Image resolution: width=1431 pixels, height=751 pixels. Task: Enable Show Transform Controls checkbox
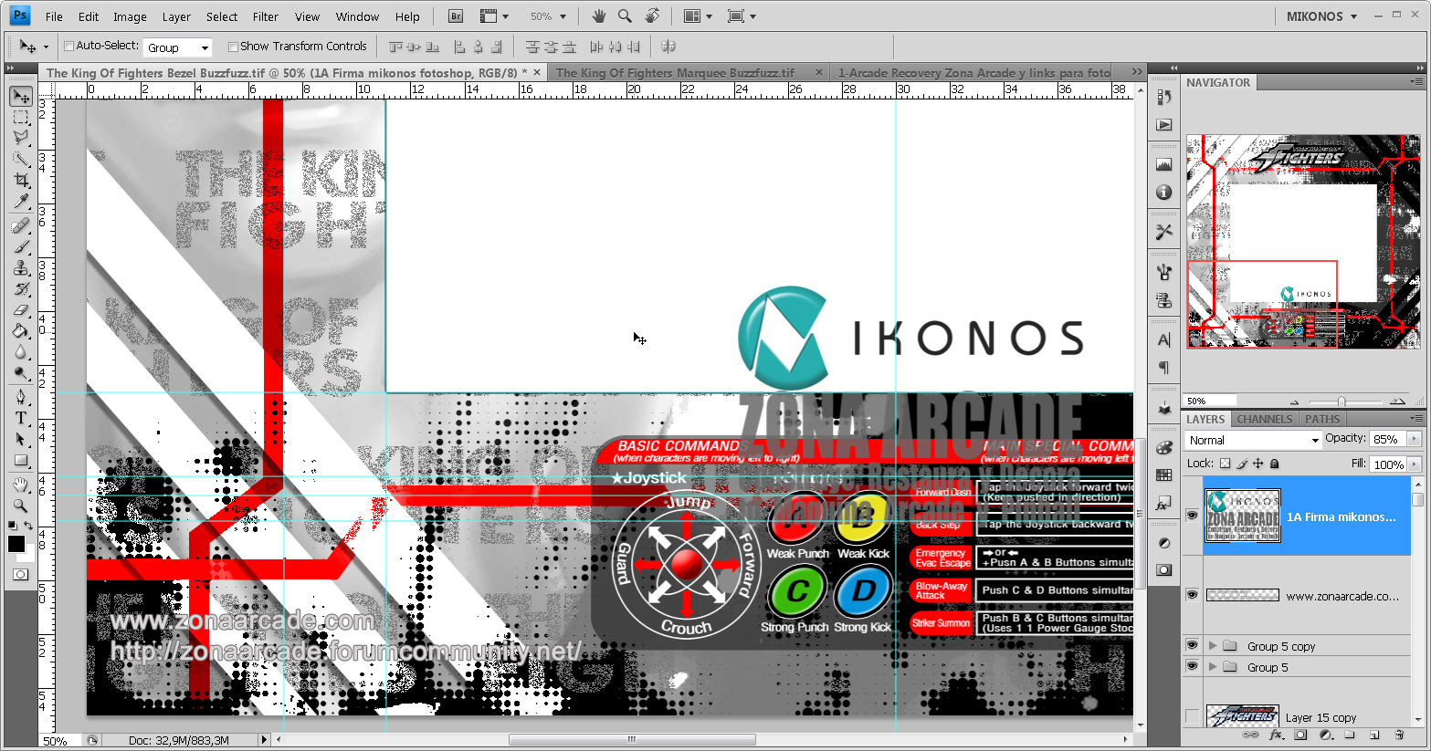[233, 47]
